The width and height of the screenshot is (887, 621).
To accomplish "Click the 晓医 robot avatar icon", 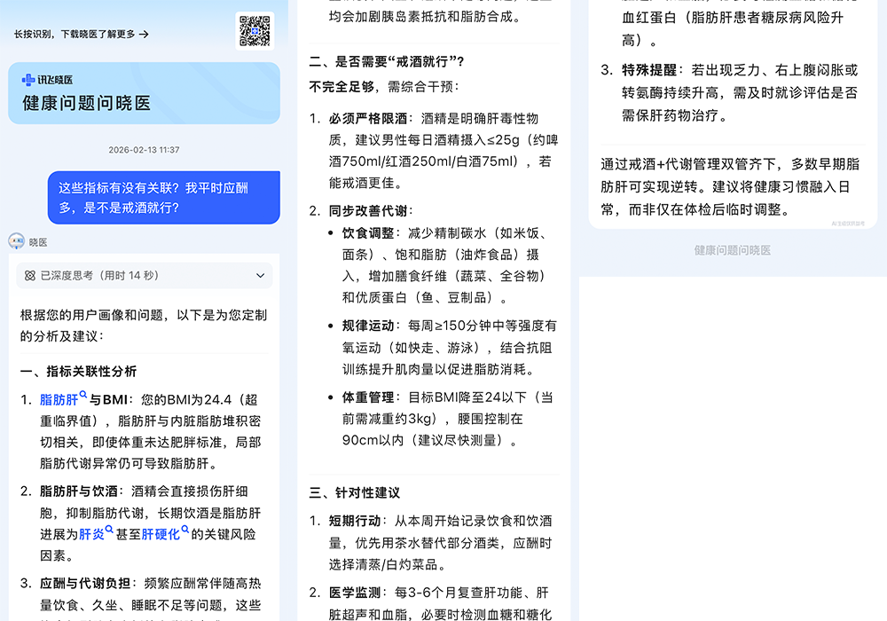I will pos(16,241).
